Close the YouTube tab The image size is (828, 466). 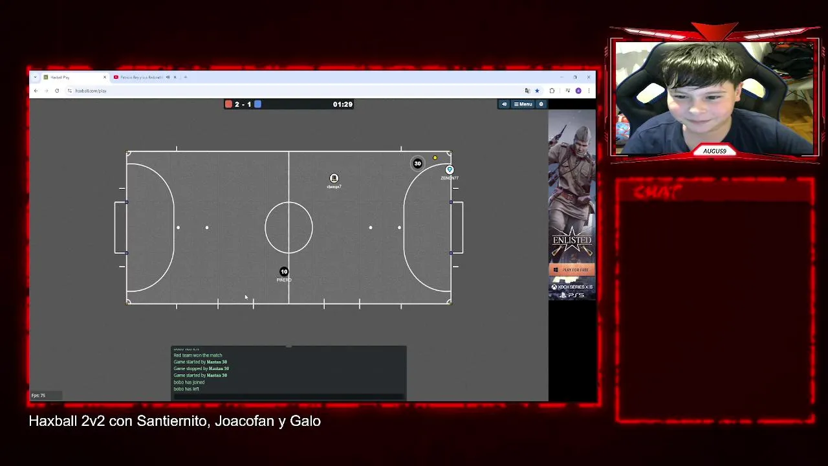pyautogui.click(x=175, y=77)
